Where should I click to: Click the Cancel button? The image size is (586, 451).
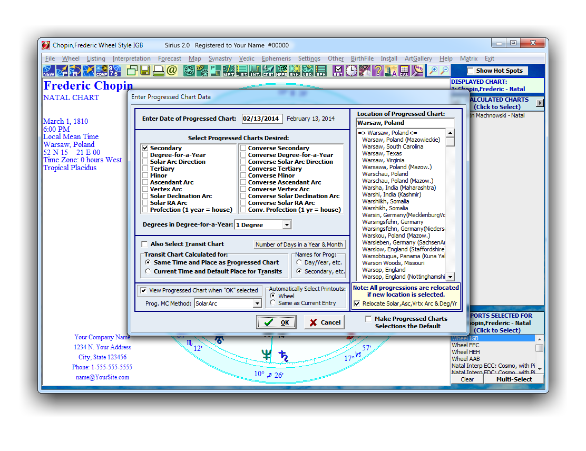325,322
